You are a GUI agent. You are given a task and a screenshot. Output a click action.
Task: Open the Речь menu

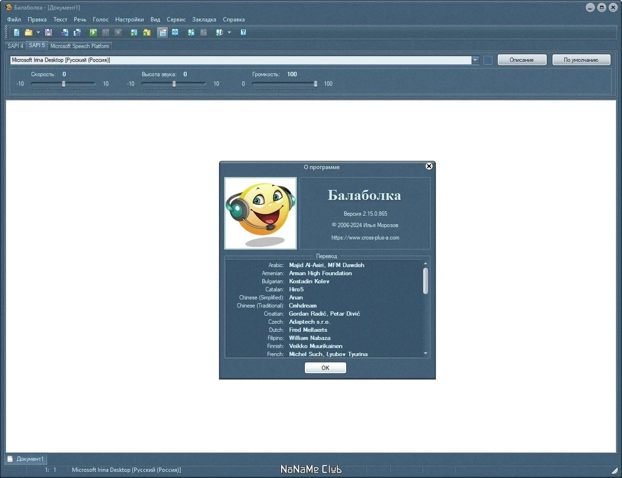click(x=80, y=19)
